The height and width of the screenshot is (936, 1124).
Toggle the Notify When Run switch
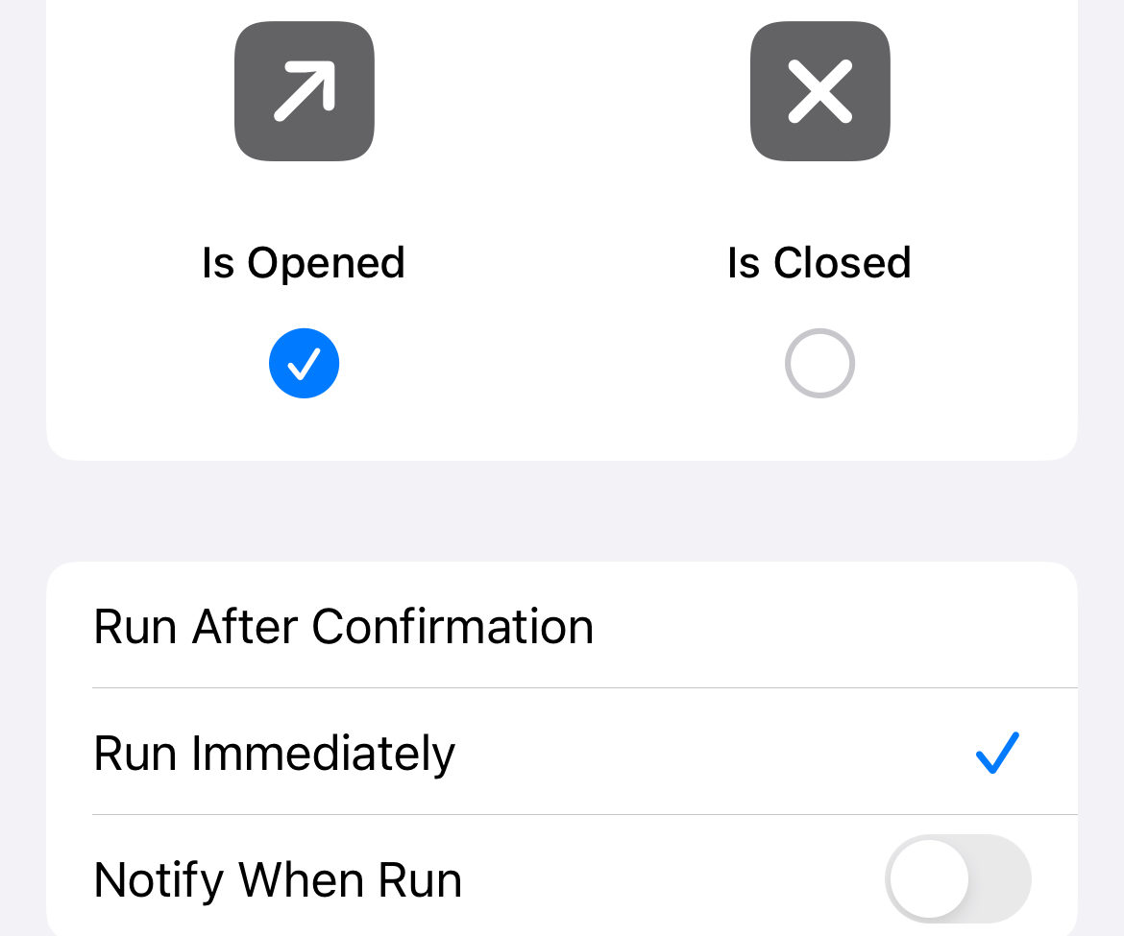(x=957, y=879)
